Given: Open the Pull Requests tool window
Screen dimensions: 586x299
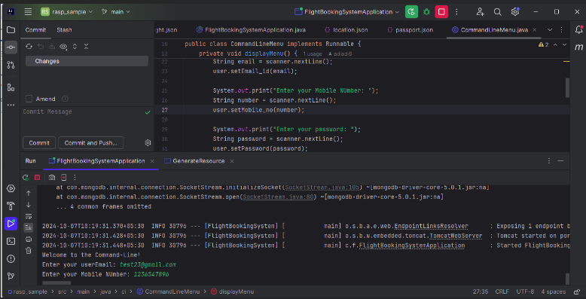Looking at the screenshot, I should [11, 65].
